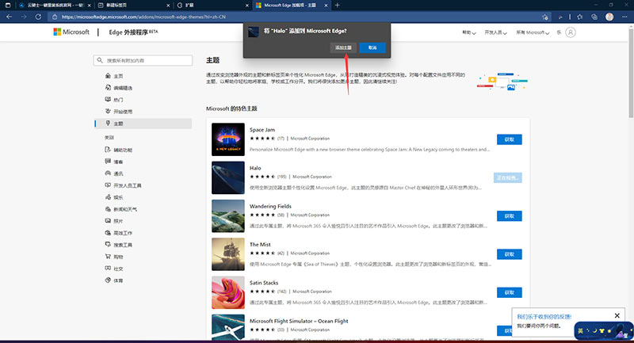Click the vertical page scrollbar

pyautogui.click(x=631, y=73)
